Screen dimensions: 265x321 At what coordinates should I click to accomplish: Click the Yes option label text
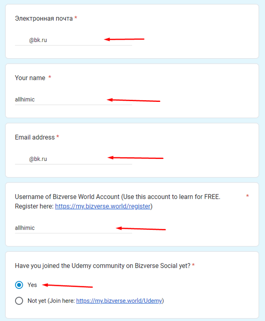pyautogui.click(x=32, y=285)
